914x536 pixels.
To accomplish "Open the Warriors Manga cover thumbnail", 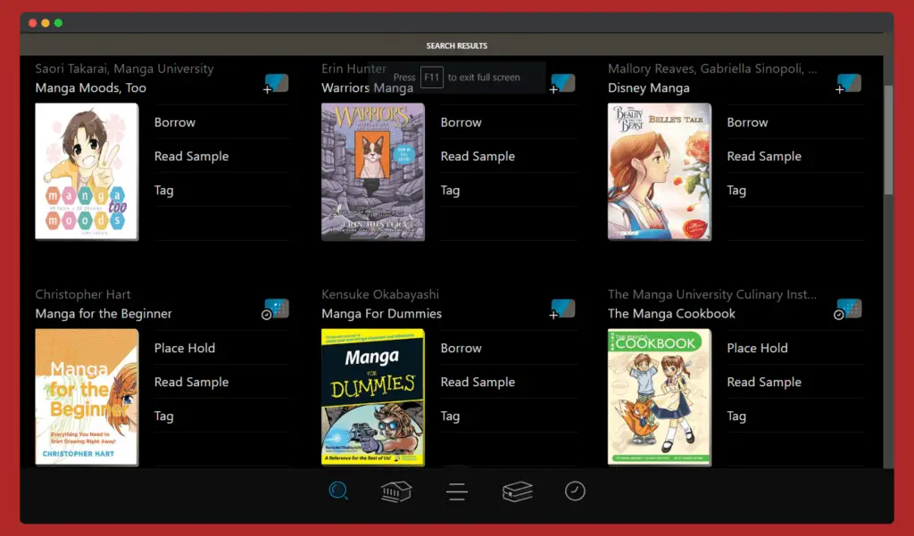I will click(x=373, y=171).
